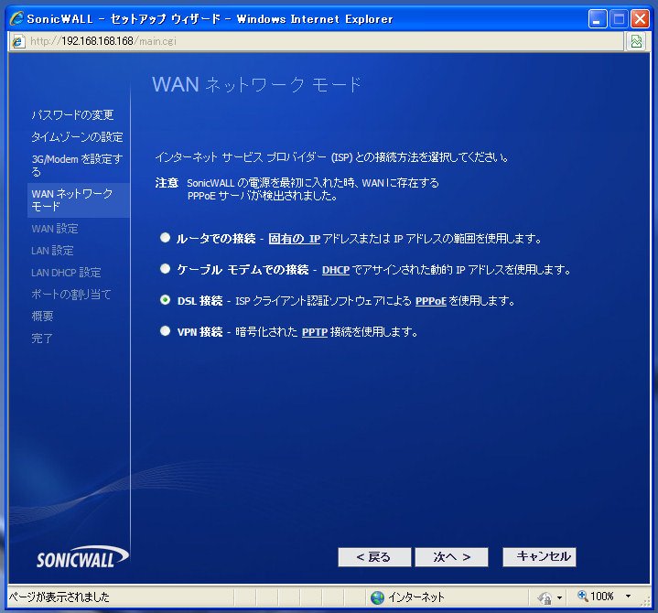
Task: Click the WAN 設定 sidebar step
Action: pos(55,229)
